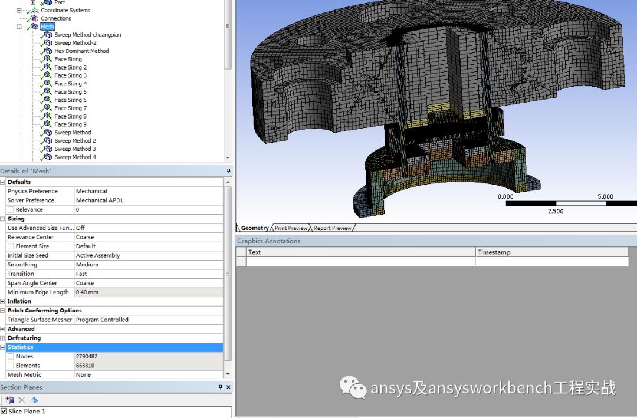Click the Sweep Method 3 icon

tap(48, 149)
